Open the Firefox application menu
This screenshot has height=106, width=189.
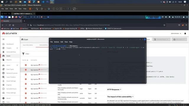[186, 25]
